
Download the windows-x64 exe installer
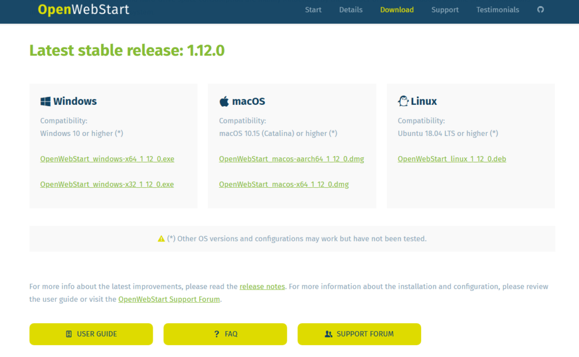pyautogui.click(x=107, y=159)
